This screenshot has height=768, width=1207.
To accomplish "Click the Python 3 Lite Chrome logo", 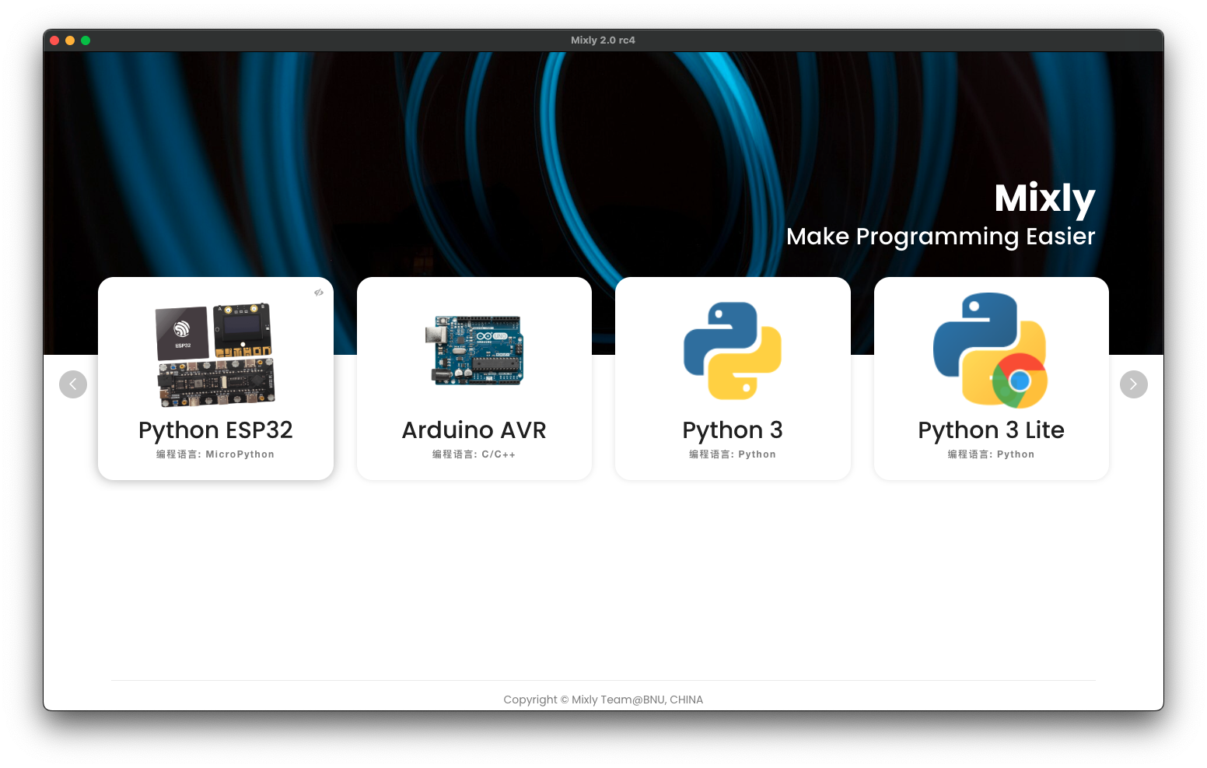I will [1020, 380].
